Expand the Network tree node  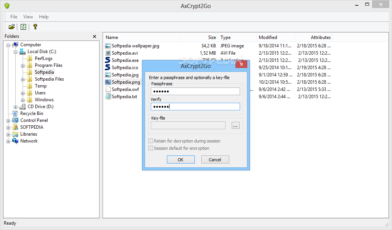click(8, 141)
